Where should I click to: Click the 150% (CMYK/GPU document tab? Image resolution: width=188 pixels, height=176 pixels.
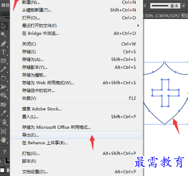point(166,15)
